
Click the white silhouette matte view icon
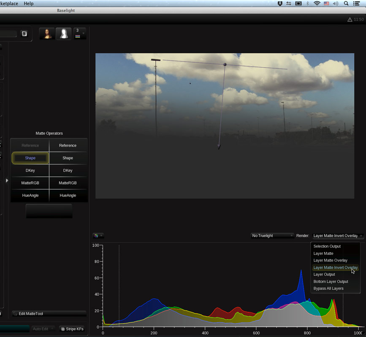pos(64,34)
